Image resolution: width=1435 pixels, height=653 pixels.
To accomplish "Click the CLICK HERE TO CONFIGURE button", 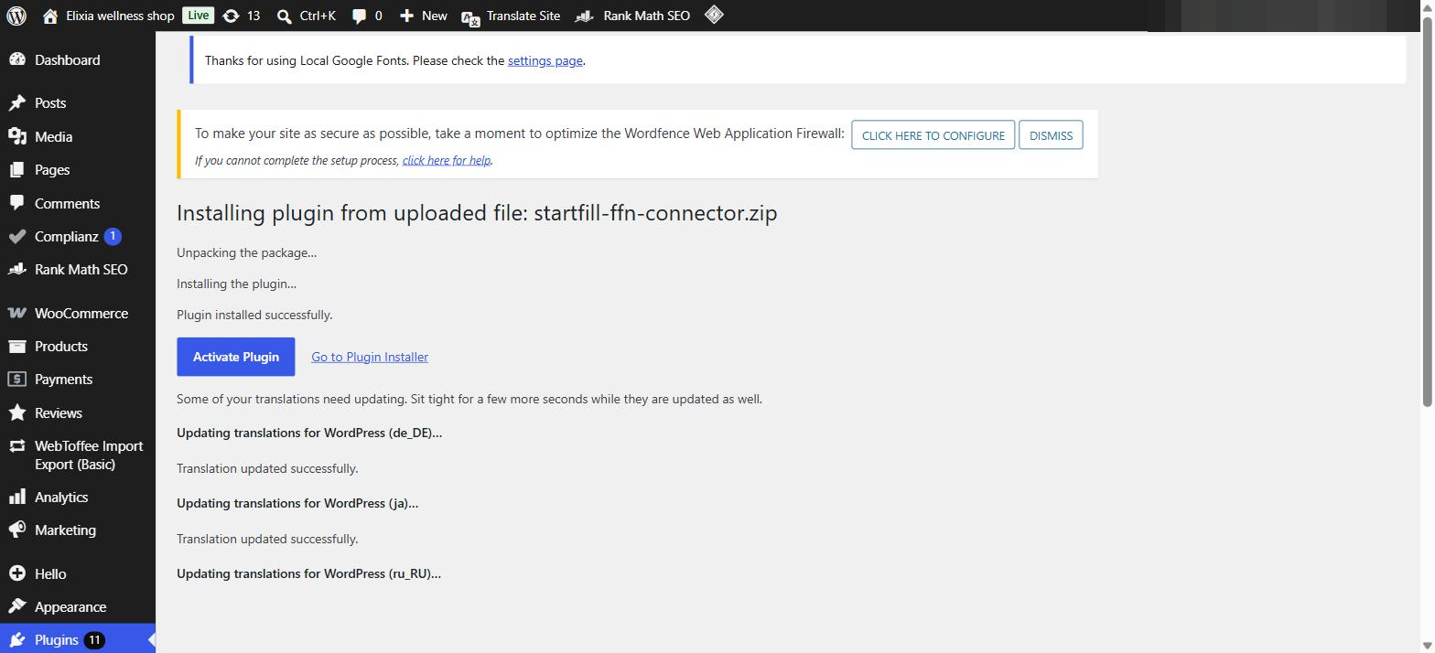I will click(933, 135).
